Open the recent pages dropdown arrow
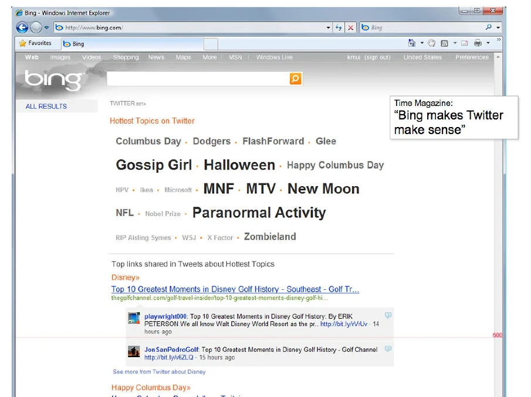 tap(46, 28)
